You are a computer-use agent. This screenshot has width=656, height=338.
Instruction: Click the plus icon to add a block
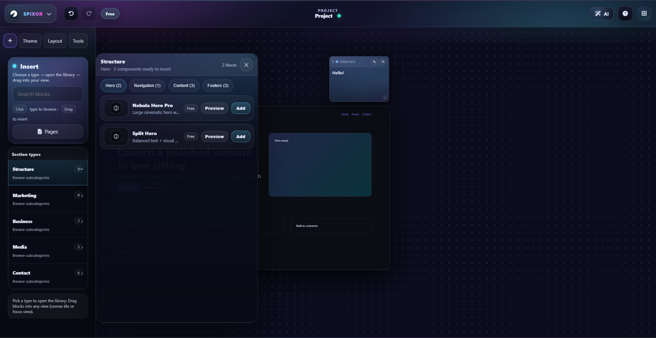click(x=10, y=41)
